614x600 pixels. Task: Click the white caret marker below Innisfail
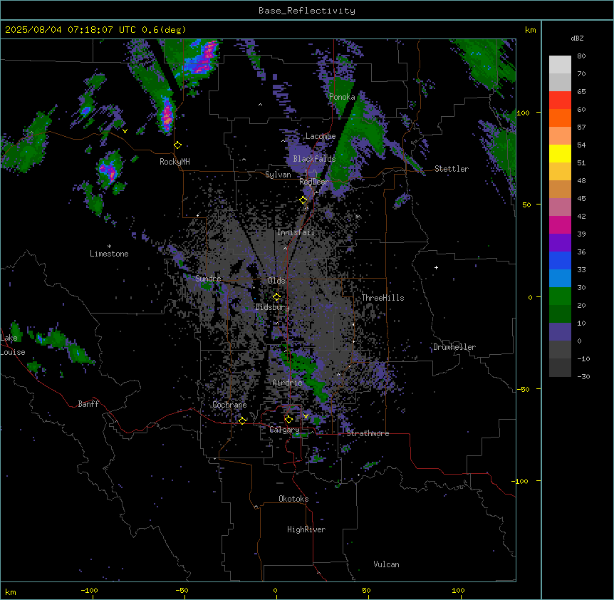pos(285,248)
